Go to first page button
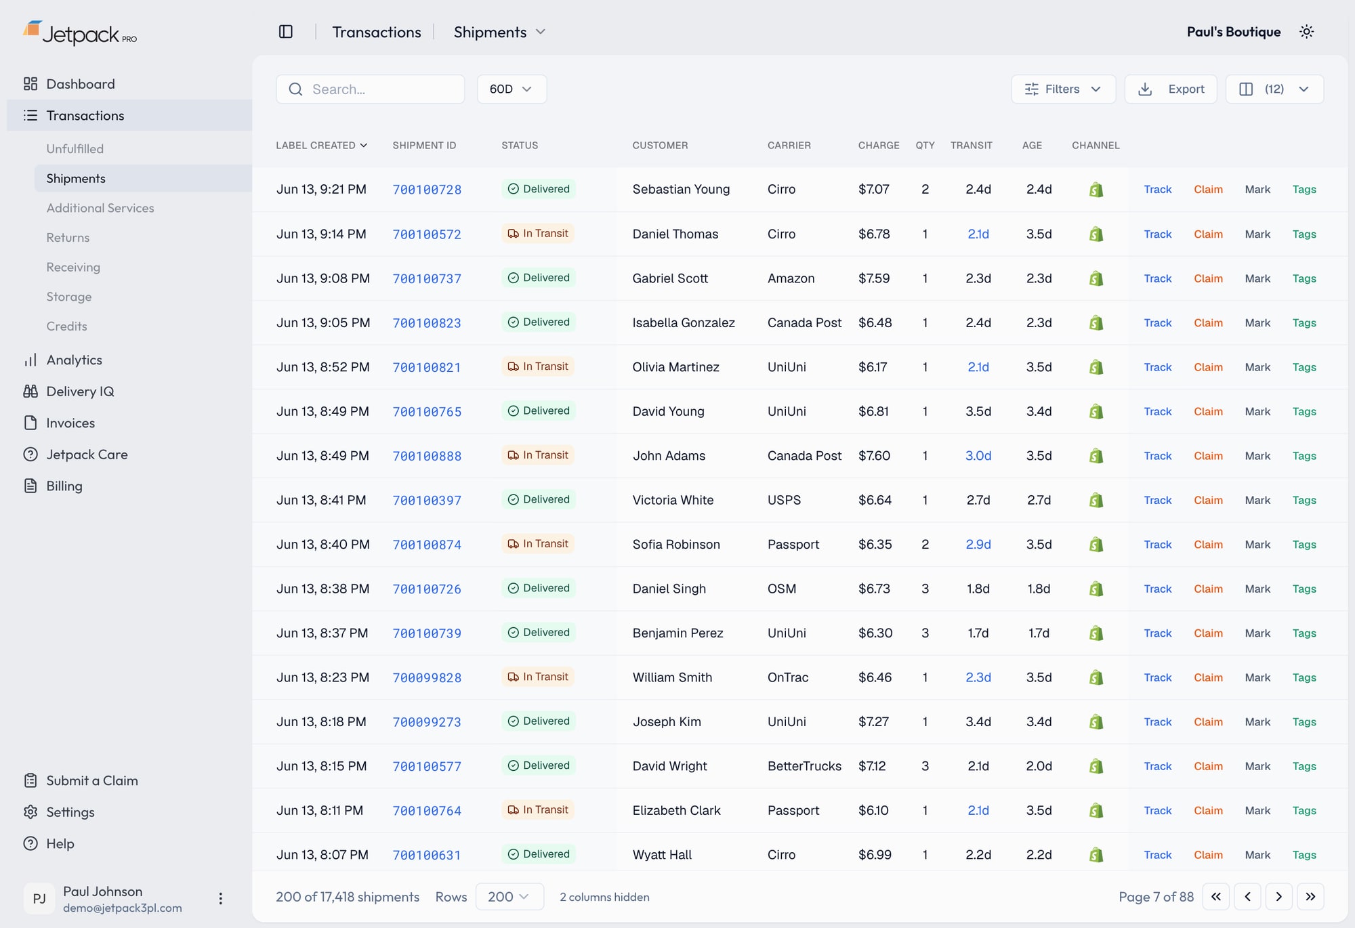This screenshot has height=928, width=1355. pyautogui.click(x=1216, y=897)
